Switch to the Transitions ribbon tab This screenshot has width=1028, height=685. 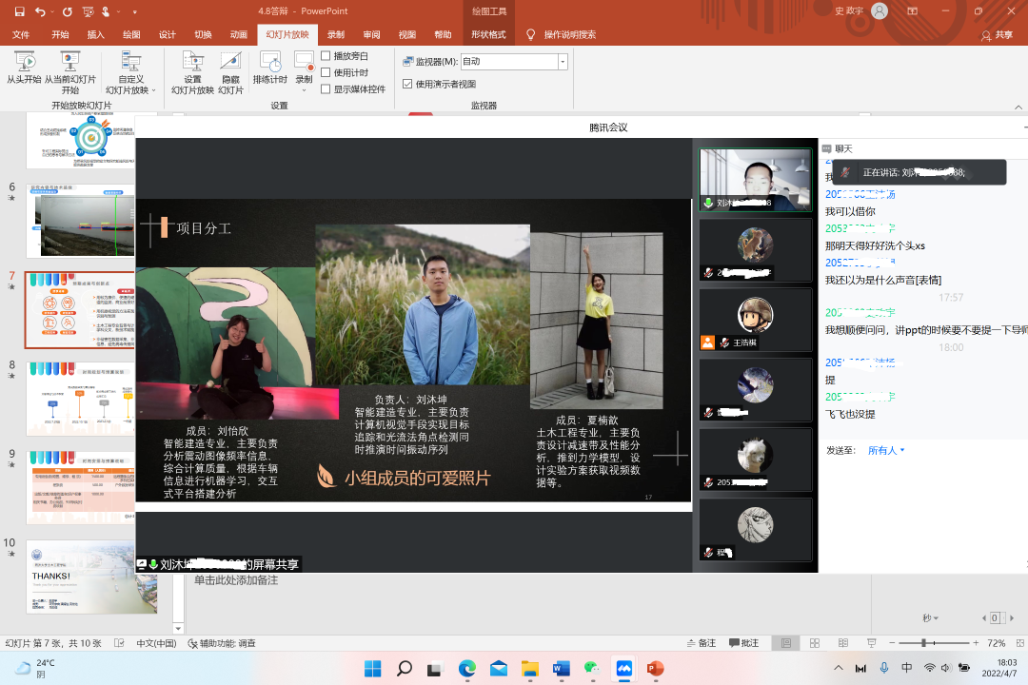(204, 35)
